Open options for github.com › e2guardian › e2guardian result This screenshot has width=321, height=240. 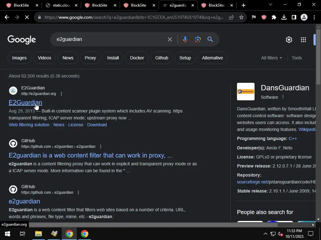pyautogui.click(x=101, y=147)
